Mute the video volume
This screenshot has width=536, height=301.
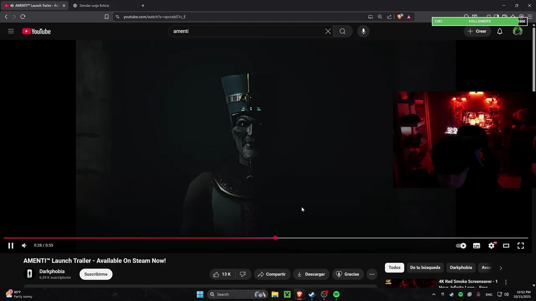(x=24, y=245)
